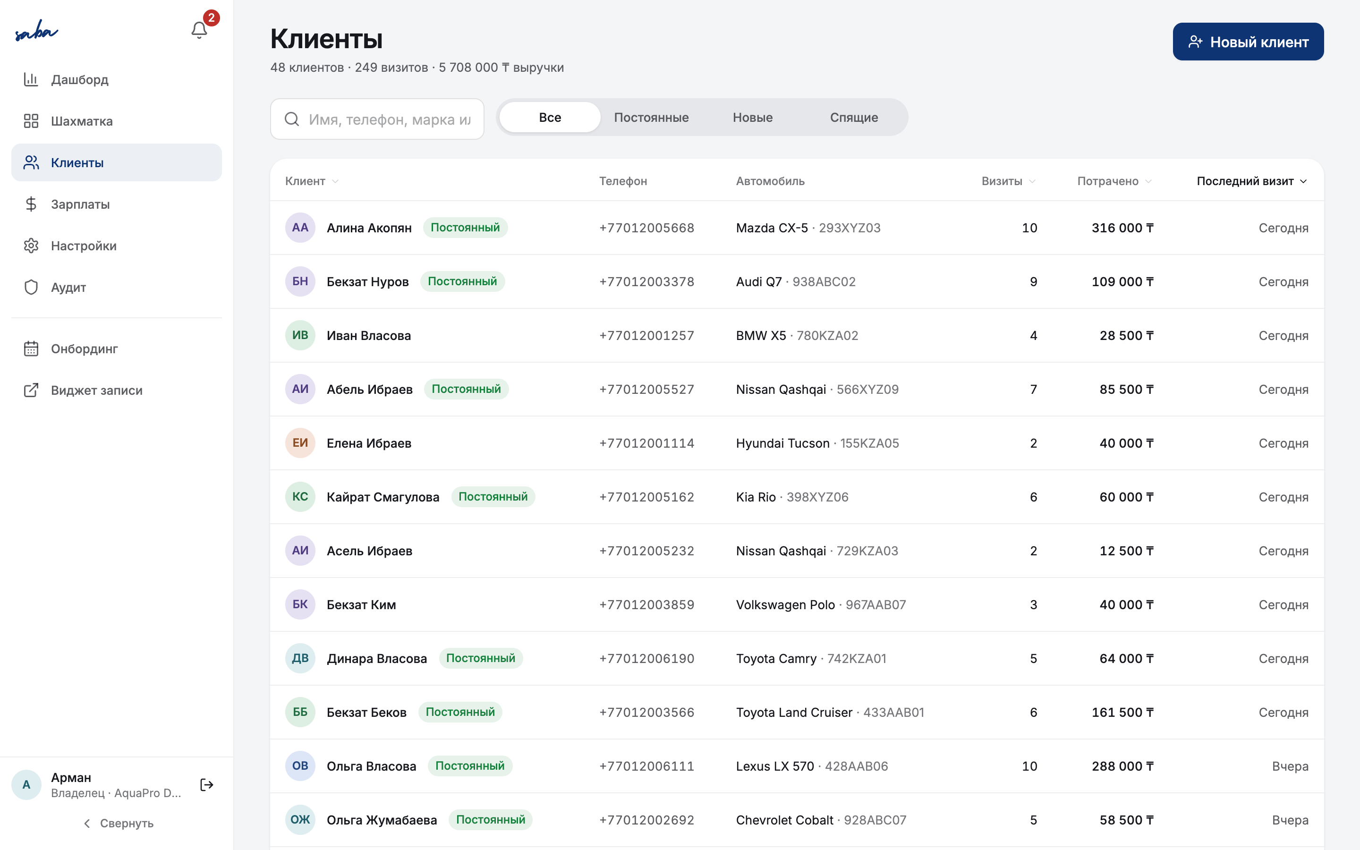The image size is (1360, 850).
Task: Collapse the sidebar with Свернуть
Action: [118, 824]
